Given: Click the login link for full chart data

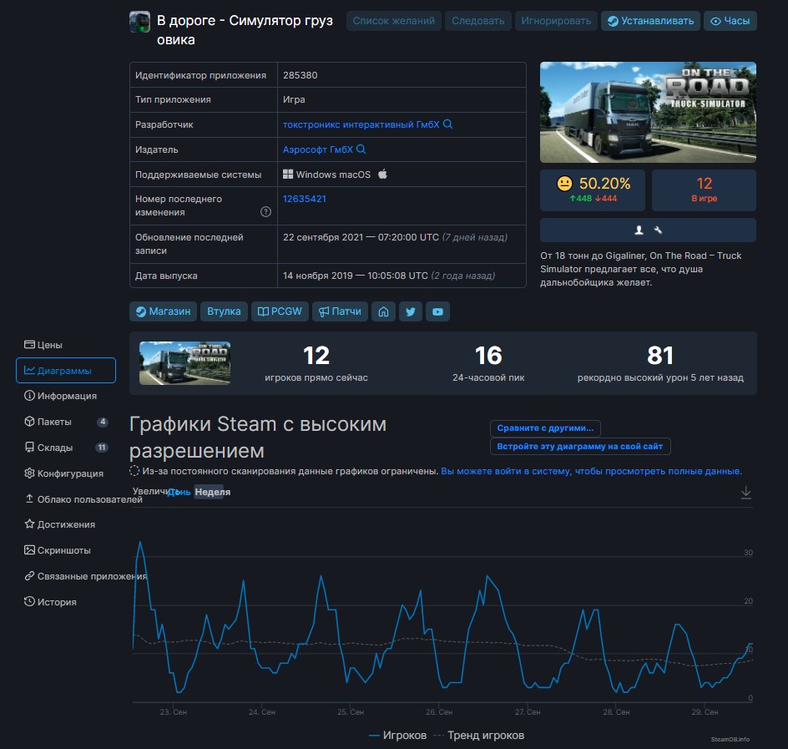Looking at the screenshot, I should click(592, 472).
